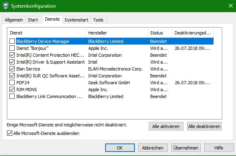Click the Alle deaktivieren button

tap(204, 126)
